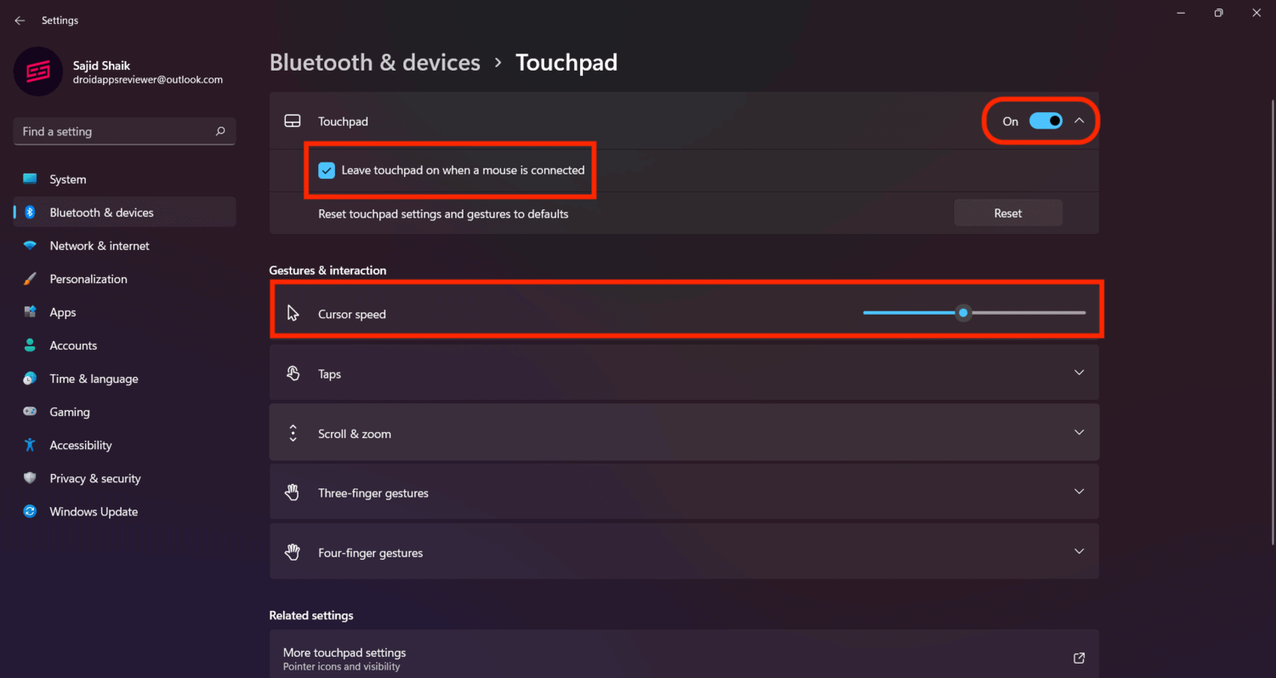
Task: Click the Three-finger gestures hand icon
Action: coord(293,492)
